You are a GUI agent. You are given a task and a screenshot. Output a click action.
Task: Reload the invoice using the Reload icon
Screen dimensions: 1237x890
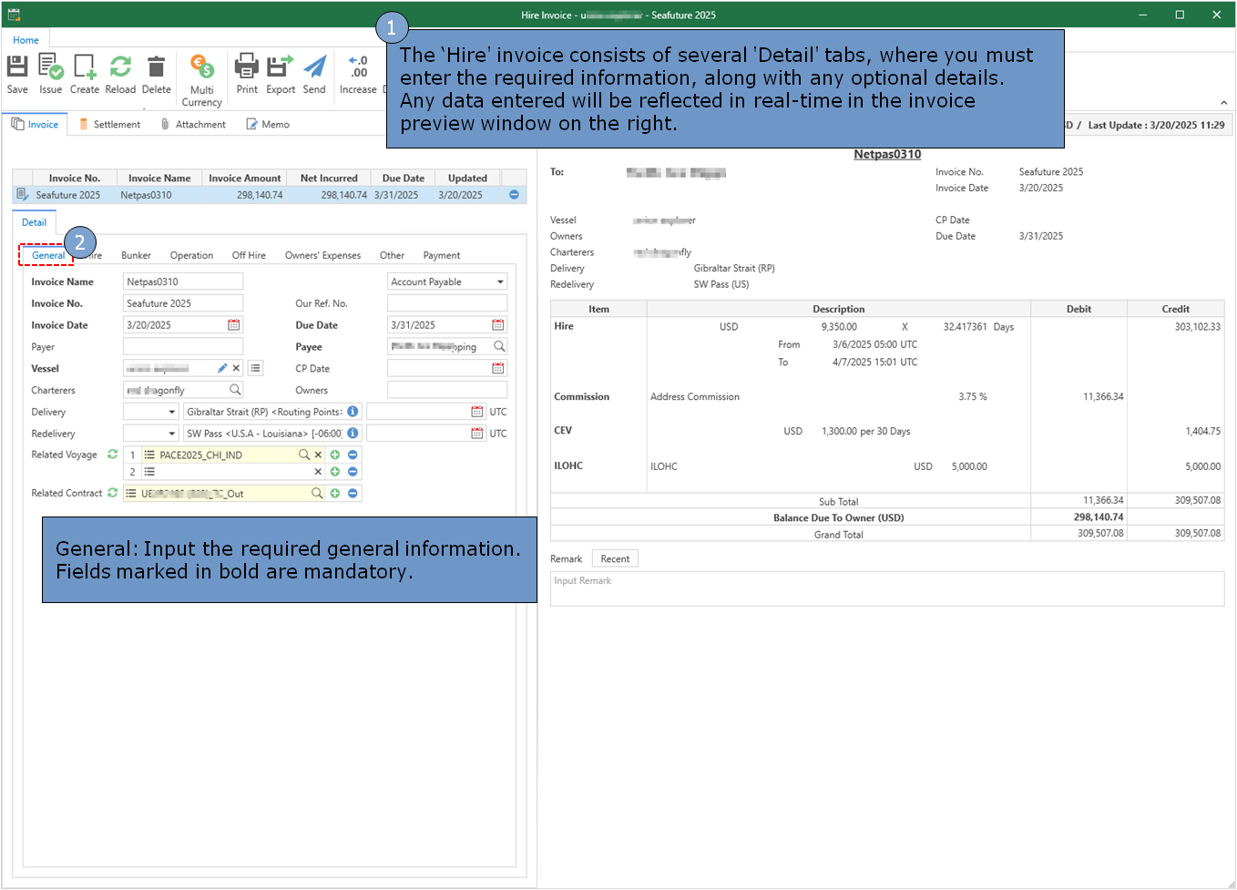click(x=120, y=67)
